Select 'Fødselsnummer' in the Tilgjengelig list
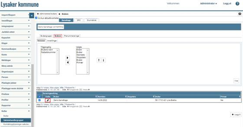Image resolution: width=243 pixels, height=127 pixels. click(48, 52)
